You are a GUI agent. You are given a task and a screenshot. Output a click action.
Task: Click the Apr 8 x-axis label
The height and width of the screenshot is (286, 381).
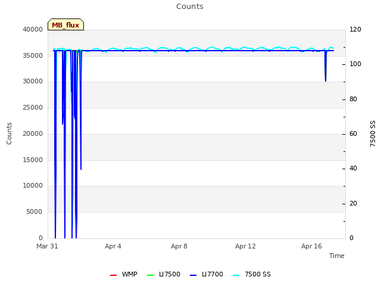tap(179, 246)
